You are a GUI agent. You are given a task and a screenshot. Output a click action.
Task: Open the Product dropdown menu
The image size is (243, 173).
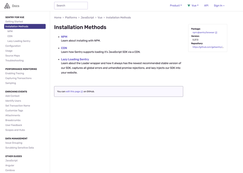tap(175, 6)
